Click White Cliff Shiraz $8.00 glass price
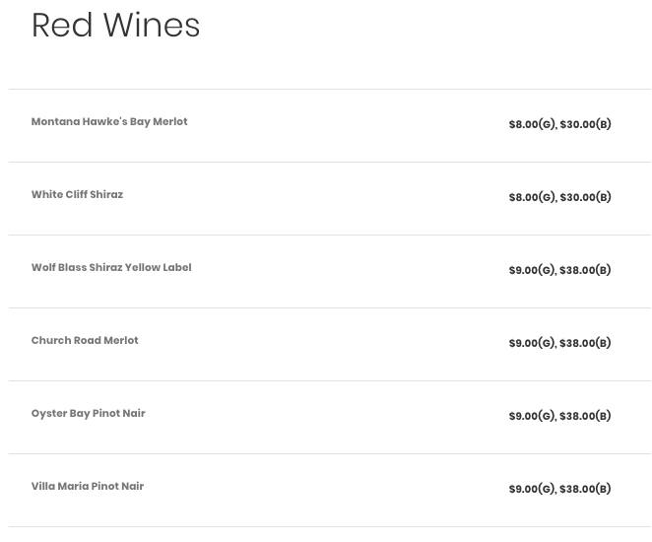 tap(532, 198)
